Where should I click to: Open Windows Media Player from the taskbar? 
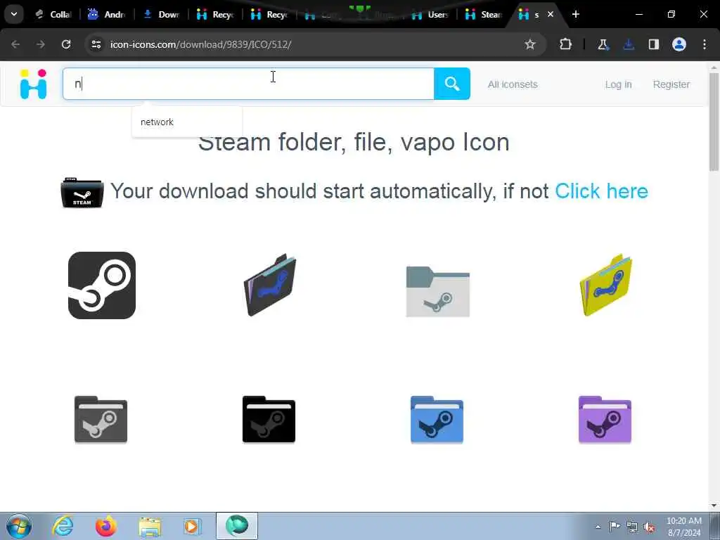pyautogui.click(x=193, y=526)
